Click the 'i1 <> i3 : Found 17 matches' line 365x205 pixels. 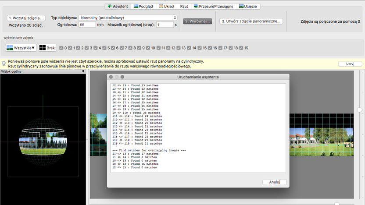pos(135,154)
